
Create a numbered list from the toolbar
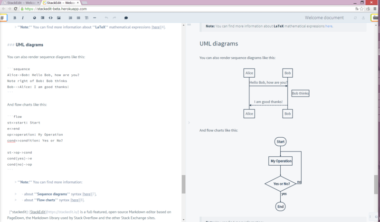click(70, 18)
